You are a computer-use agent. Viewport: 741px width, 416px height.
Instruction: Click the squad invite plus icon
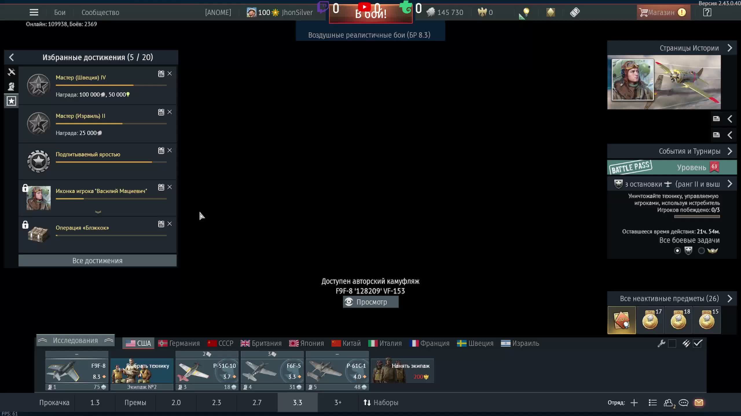[634, 402]
